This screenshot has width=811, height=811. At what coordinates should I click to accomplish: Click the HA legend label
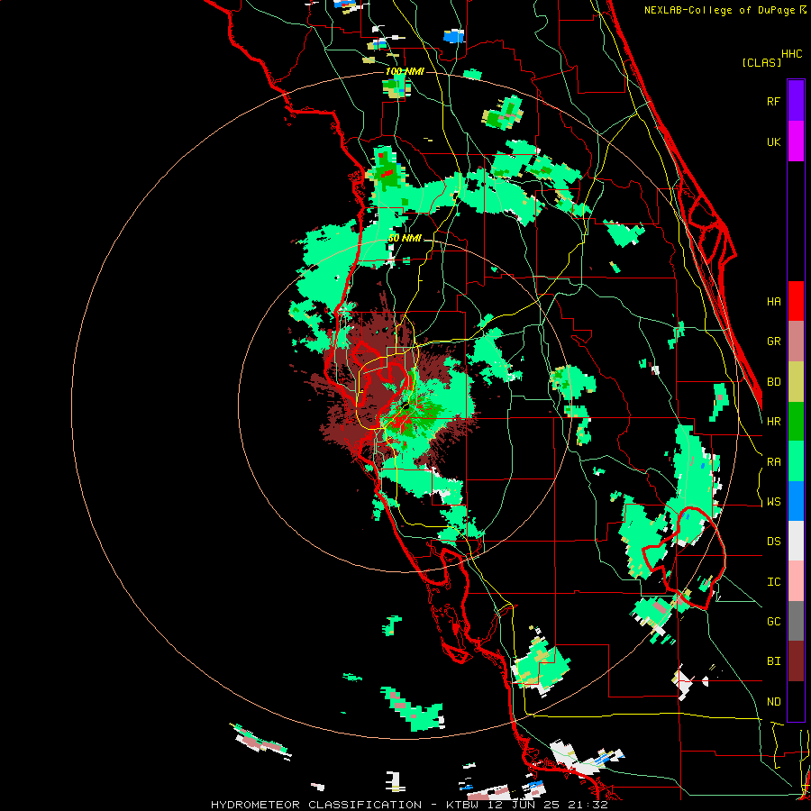pyautogui.click(x=773, y=301)
